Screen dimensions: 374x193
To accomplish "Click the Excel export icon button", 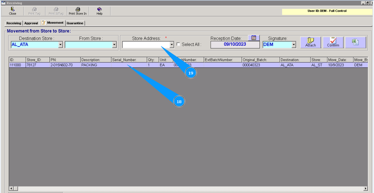I will pos(356,42).
